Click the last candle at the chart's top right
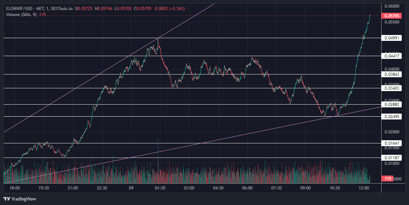This screenshot has width=409, height=205. click(370, 16)
